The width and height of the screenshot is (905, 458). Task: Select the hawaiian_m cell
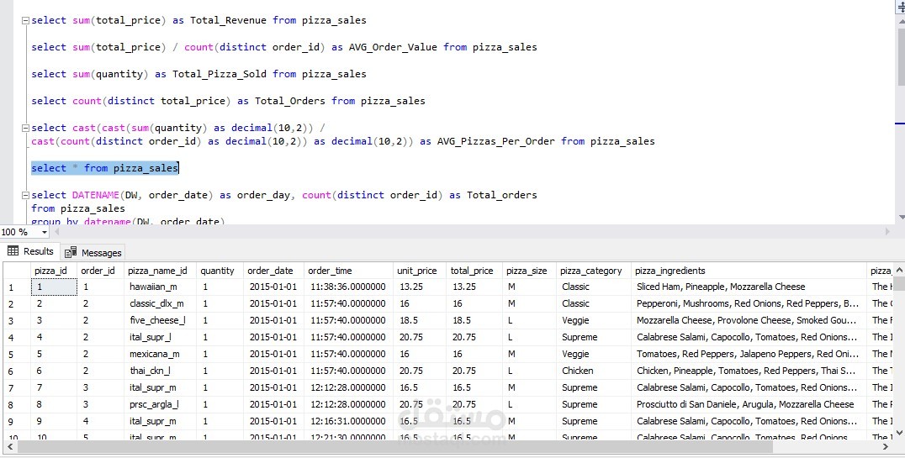coord(160,287)
